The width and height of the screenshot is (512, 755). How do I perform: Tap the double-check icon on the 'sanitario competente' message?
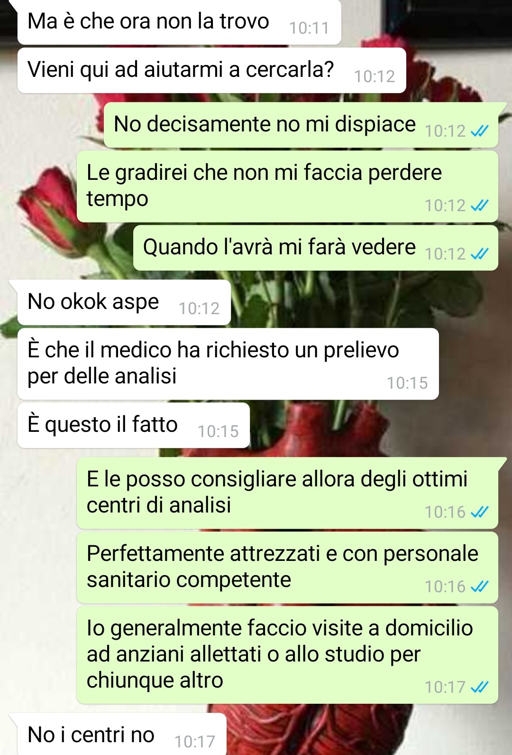pos(479,587)
